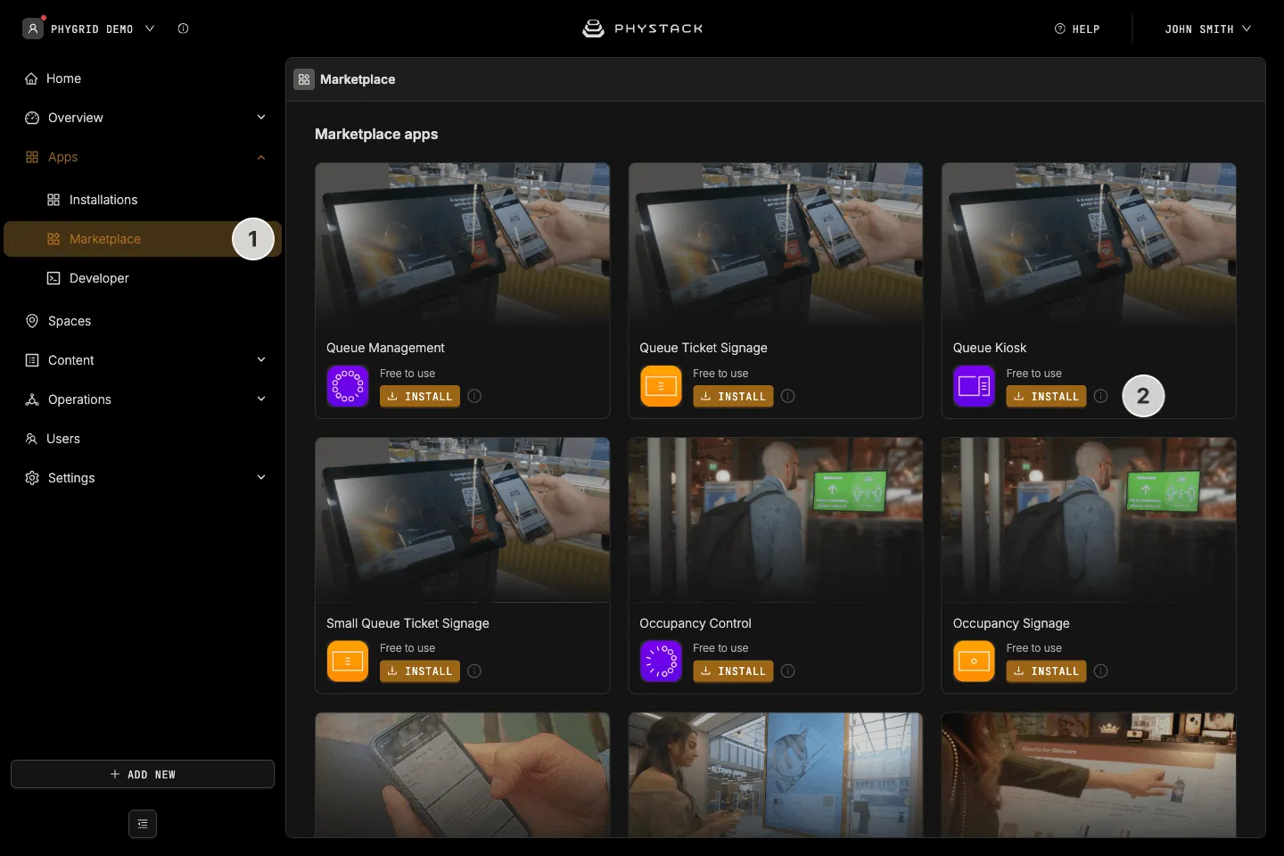
Task: Open info for Occupancy Signage app
Action: click(x=1101, y=671)
